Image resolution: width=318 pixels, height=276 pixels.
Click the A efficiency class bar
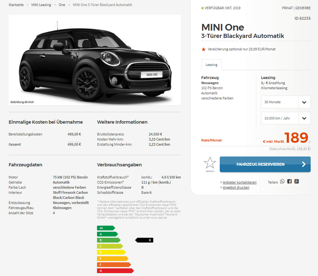[x=107, y=234]
